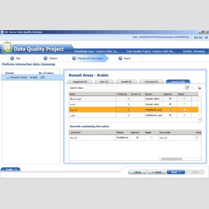Select Reject in the Records containing the value grid
Image resolution: width=209 pixels, height=209 pixels.
click(151, 137)
